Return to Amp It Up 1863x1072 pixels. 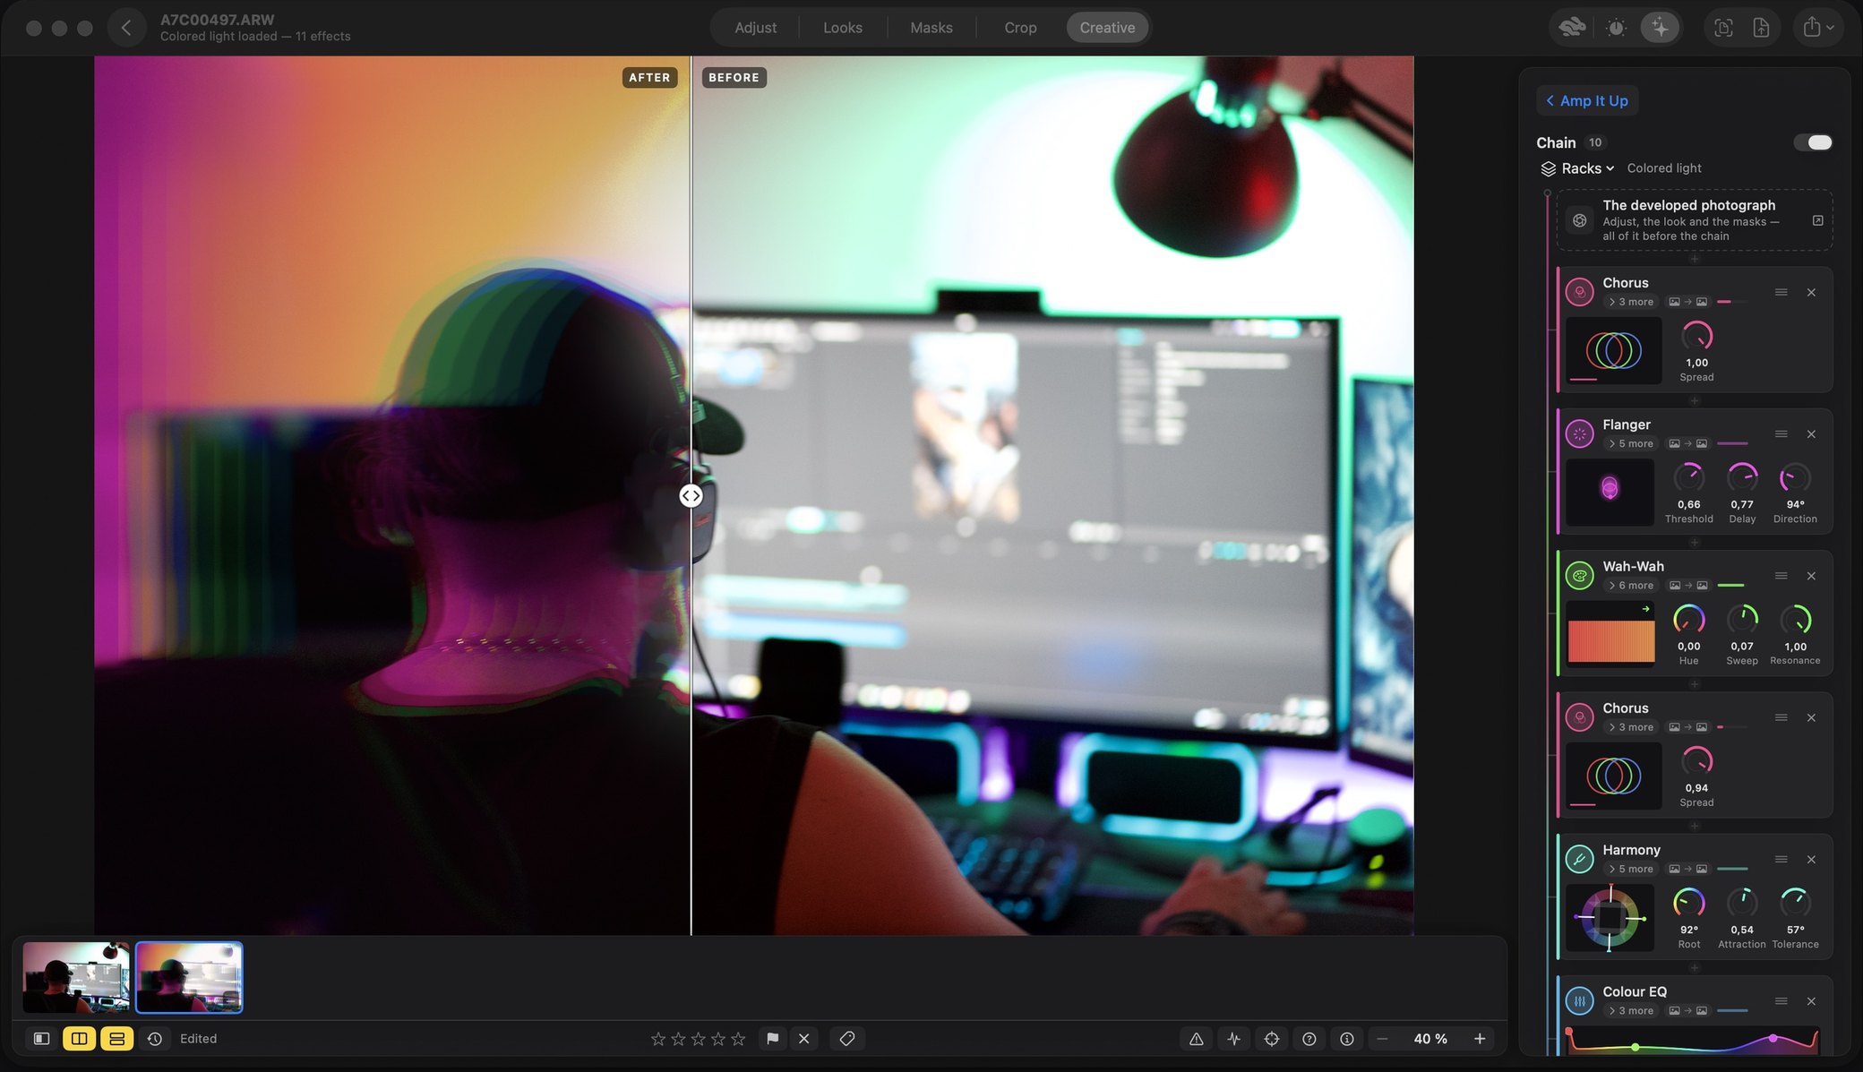click(x=1587, y=101)
